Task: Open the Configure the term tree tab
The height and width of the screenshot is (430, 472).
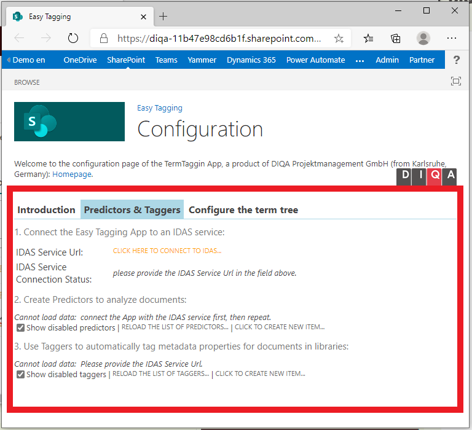Action: pos(243,210)
